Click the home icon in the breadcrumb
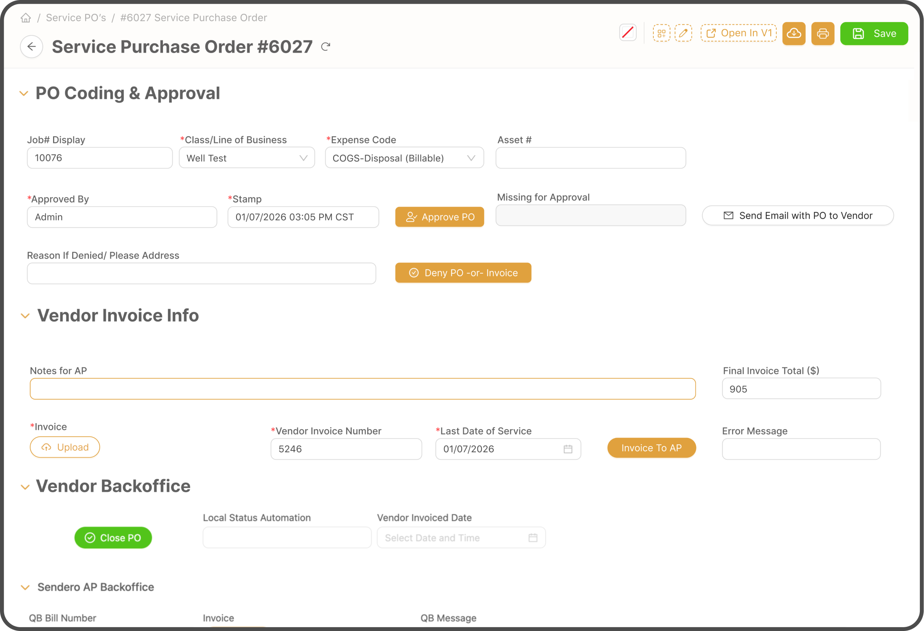This screenshot has width=924, height=631. click(x=26, y=18)
